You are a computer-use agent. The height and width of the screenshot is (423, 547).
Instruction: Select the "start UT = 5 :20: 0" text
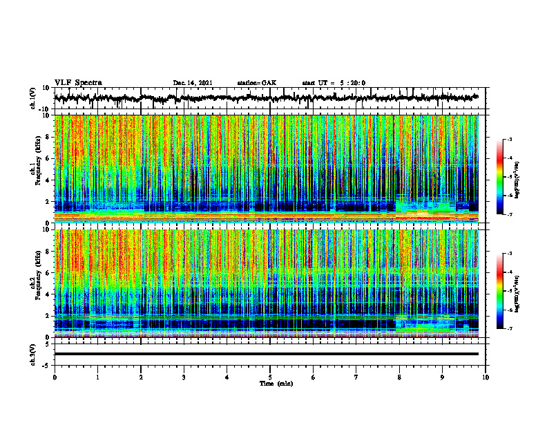pos(334,83)
